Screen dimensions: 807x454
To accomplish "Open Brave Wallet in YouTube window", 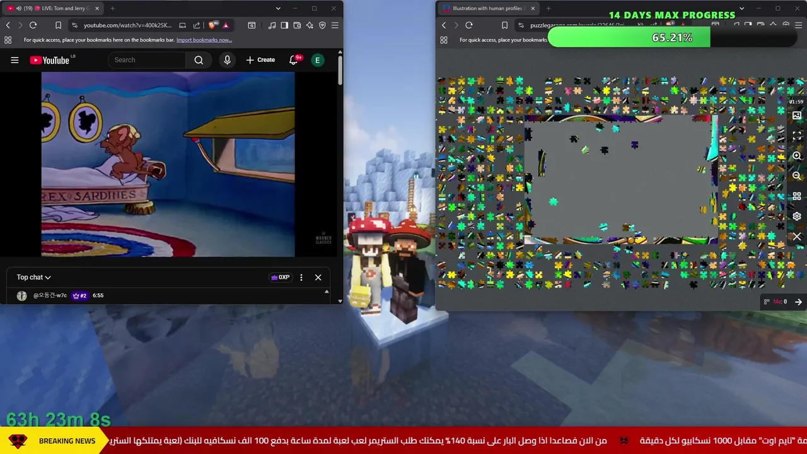I will [x=297, y=25].
